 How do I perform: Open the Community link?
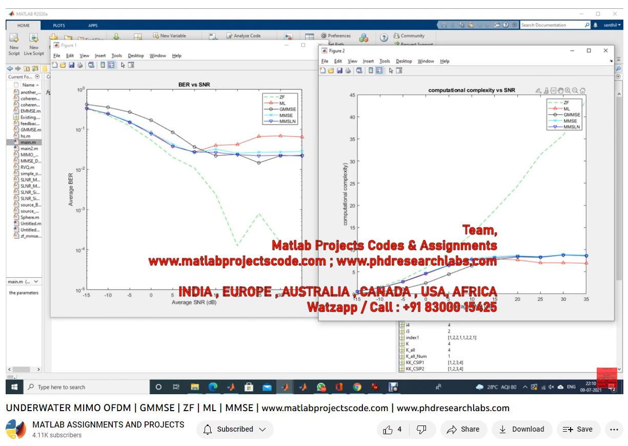coord(409,36)
